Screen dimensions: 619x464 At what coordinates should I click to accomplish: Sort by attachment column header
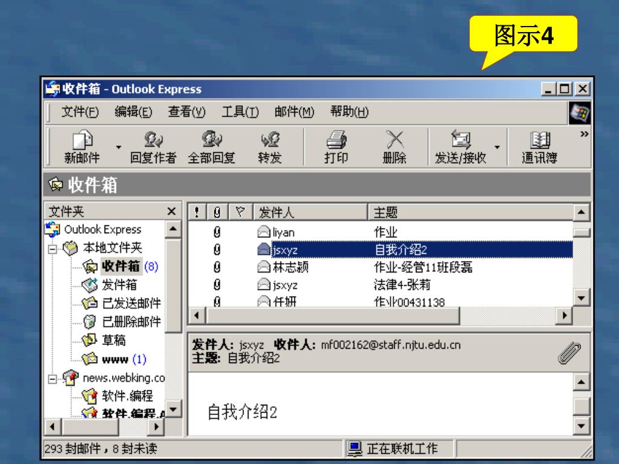217,213
